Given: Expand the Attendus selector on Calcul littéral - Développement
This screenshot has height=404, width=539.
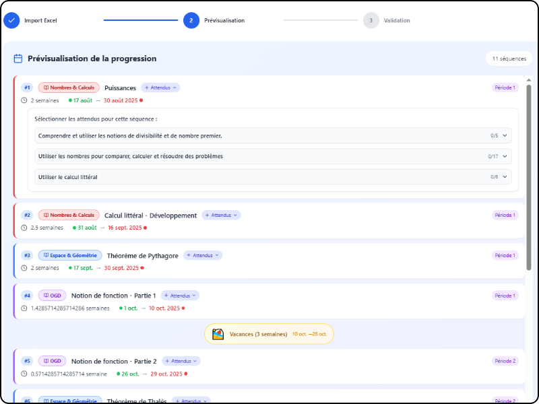Looking at the screenshot, I should click(222, 215).
